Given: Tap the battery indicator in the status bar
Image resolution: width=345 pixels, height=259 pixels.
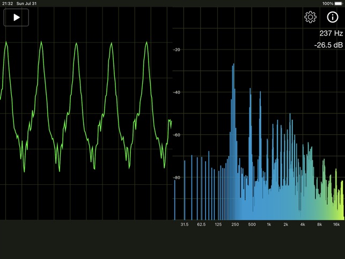Looking at the screenshot, I should [339, 4].
